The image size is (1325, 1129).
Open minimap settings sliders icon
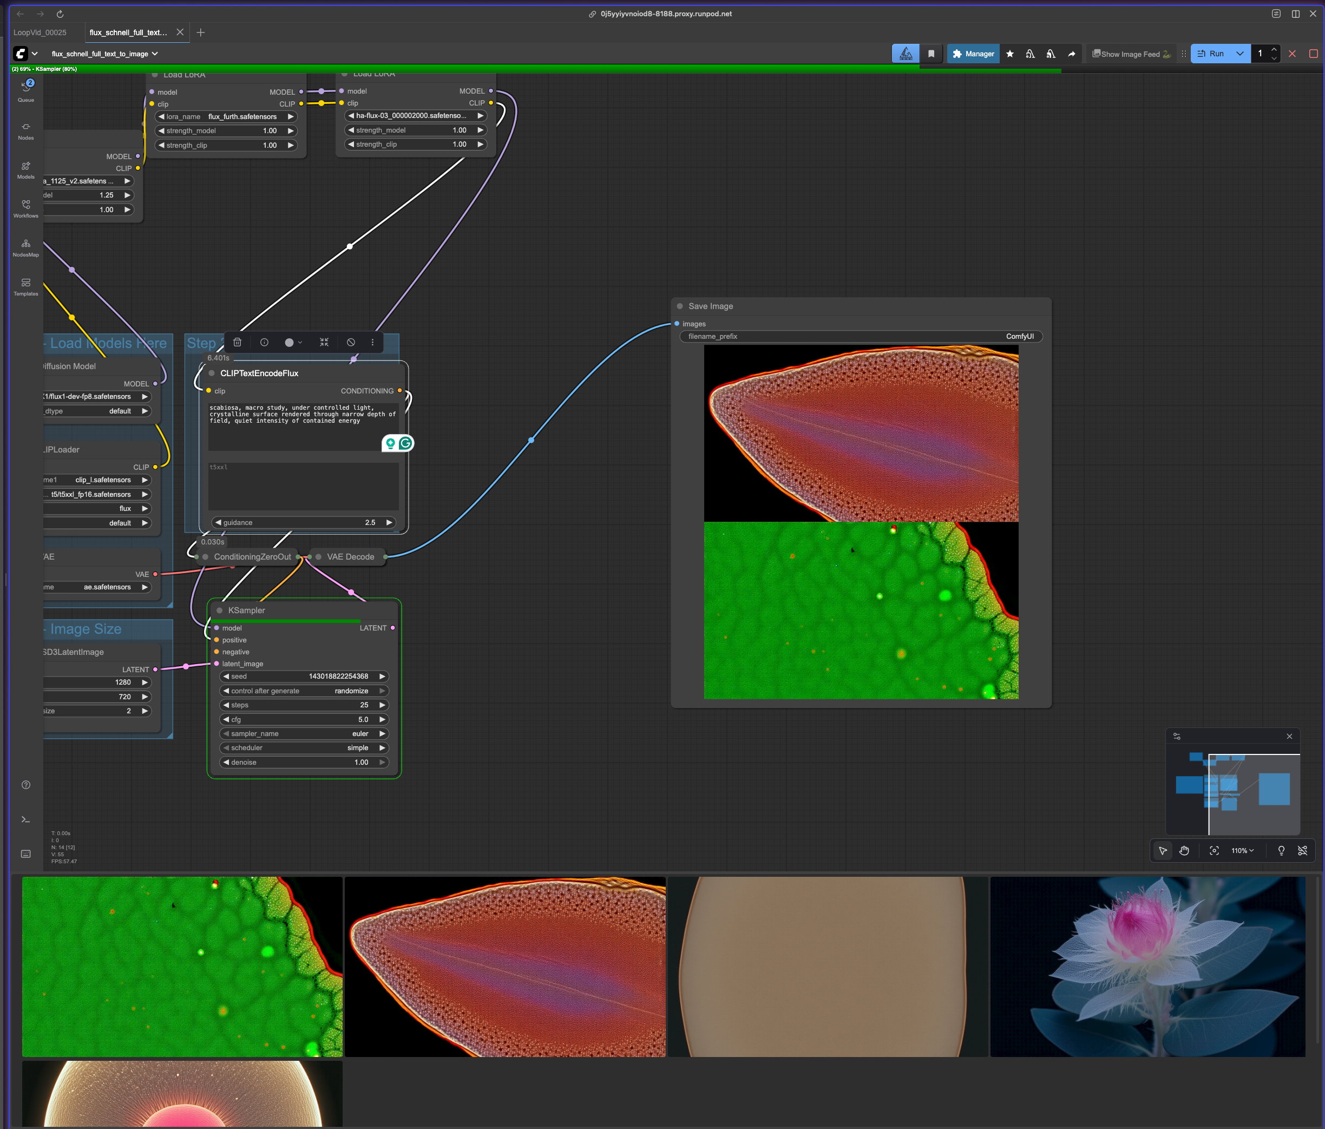[1177, 737]
